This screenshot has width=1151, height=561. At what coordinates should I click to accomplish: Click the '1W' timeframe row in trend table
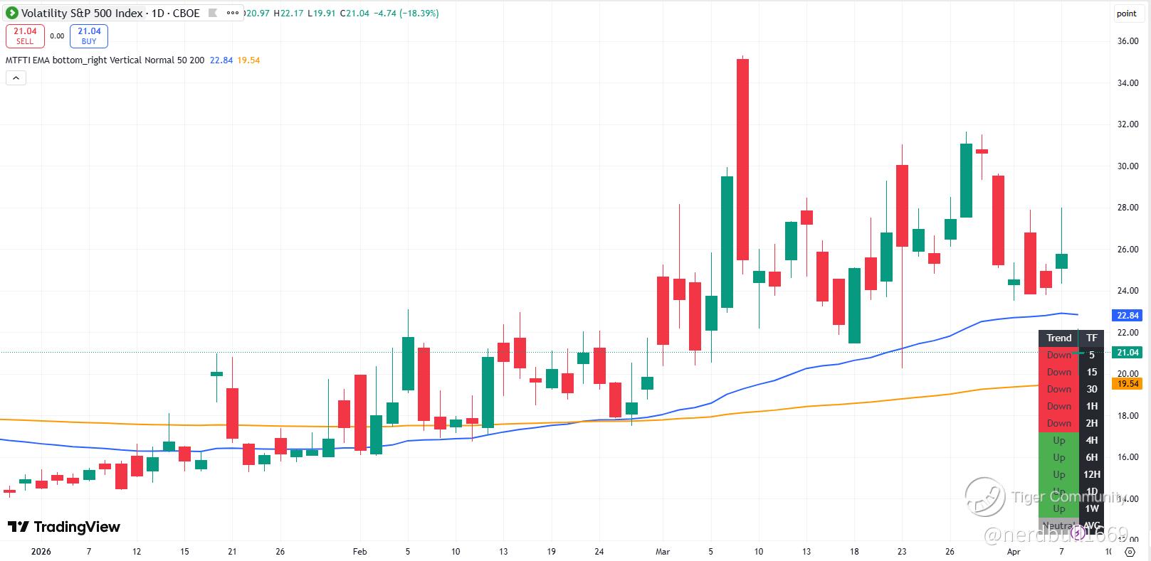pos(1091,508)
